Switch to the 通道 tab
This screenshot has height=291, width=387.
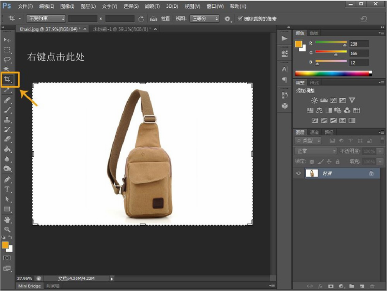tap(314, 132)
